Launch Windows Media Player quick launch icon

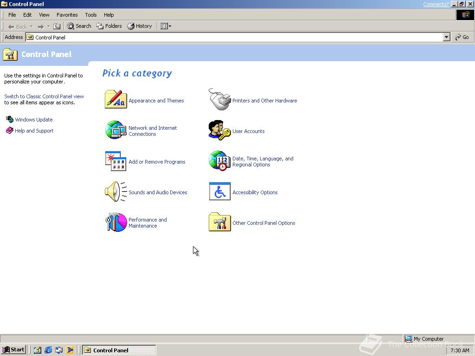70,350
